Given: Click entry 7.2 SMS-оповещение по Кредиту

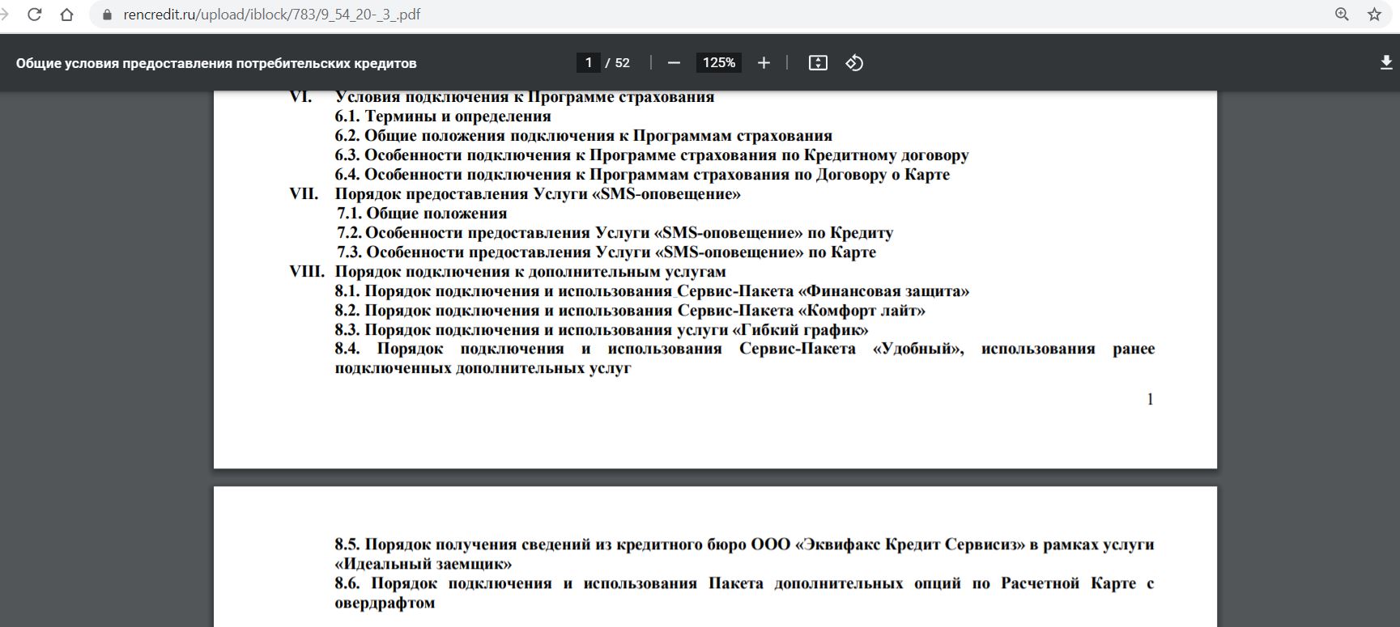Looking at the screenshot, I should click(x=615, y=233).
